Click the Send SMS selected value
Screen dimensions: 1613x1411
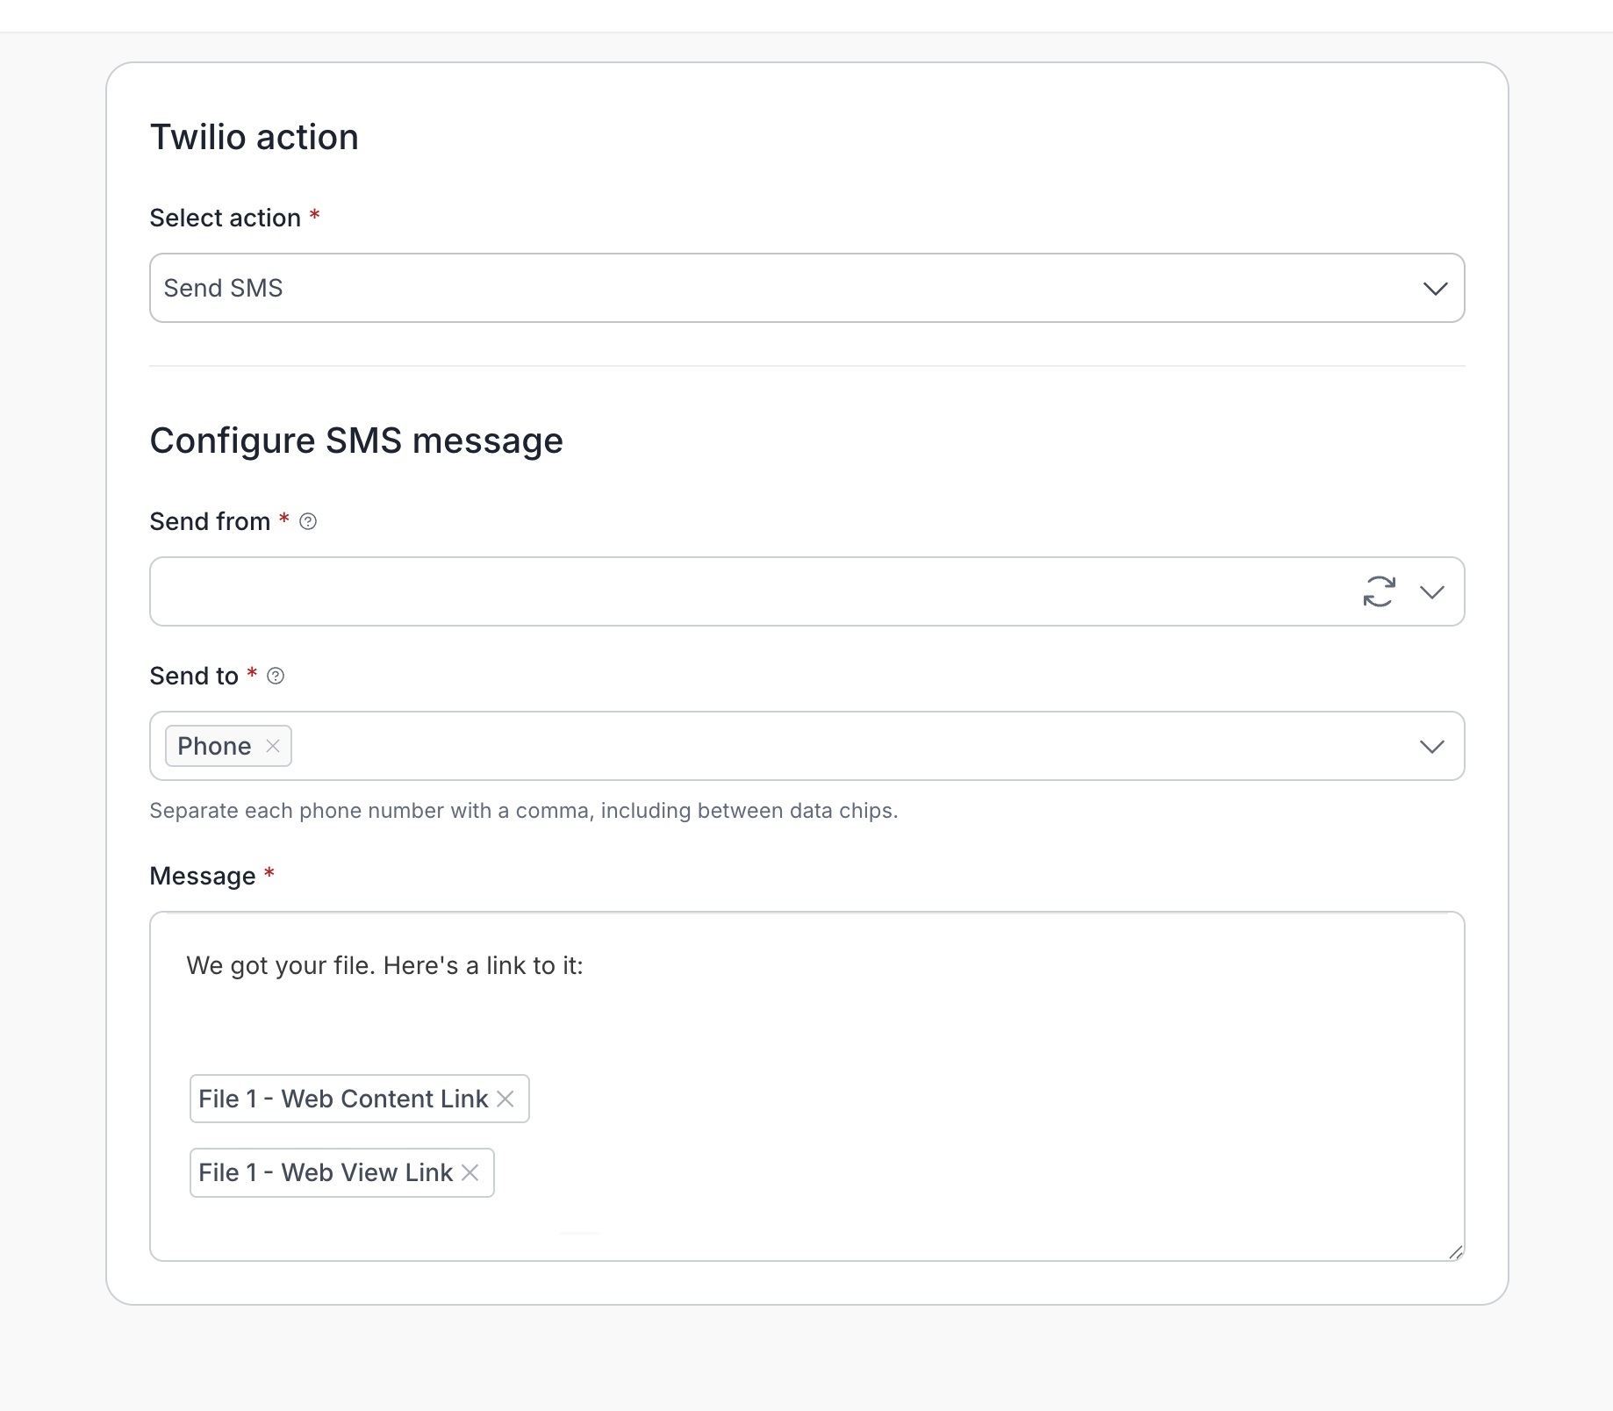(224, 289)
